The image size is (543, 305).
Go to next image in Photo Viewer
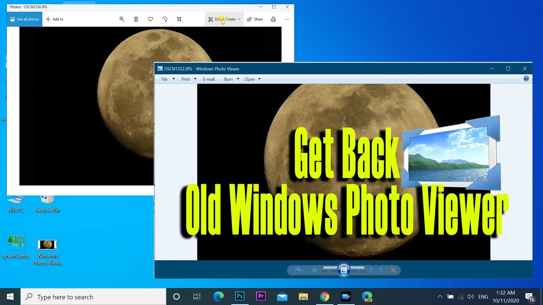[357, 270]
